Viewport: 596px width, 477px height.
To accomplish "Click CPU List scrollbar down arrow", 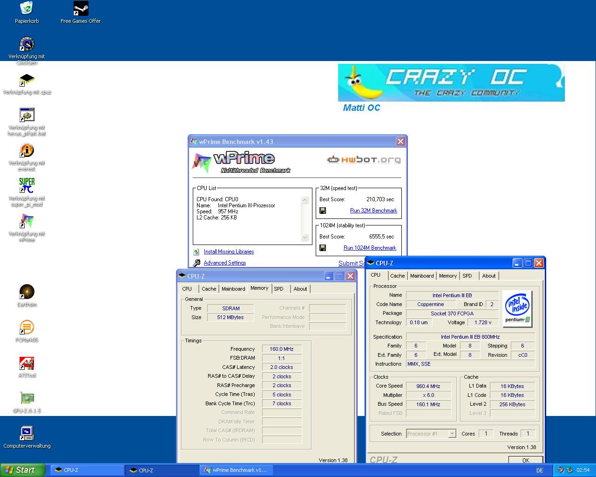I will click(x=305, y=238).
